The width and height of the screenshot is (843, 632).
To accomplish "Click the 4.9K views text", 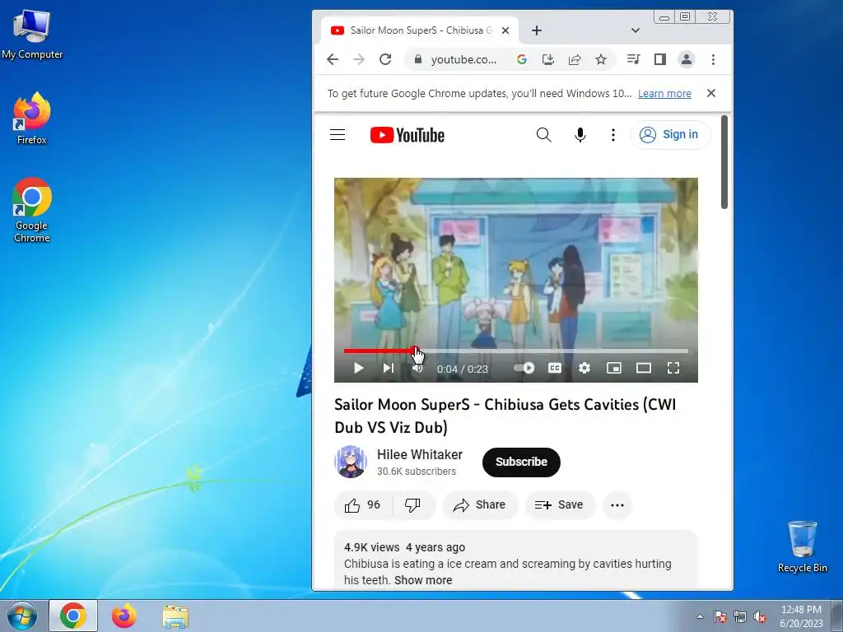I will 371,547.
